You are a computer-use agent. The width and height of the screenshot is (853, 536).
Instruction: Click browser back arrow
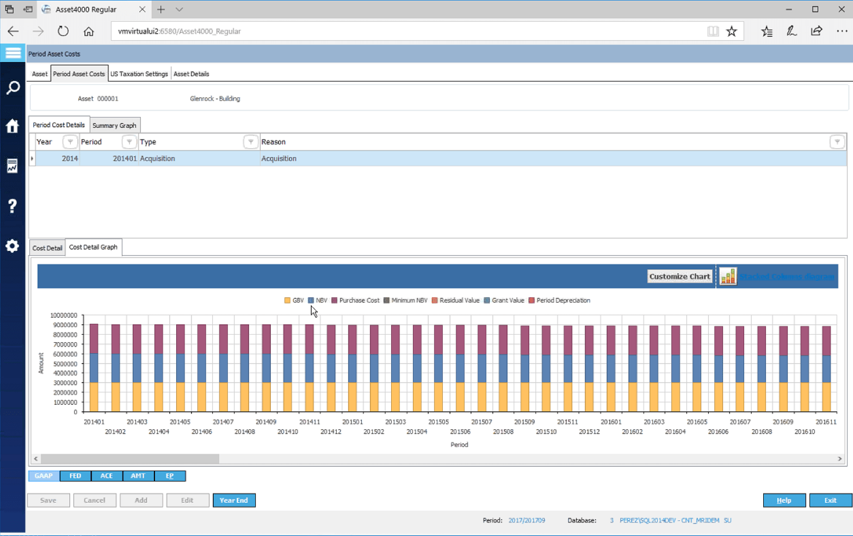(13, 31)
